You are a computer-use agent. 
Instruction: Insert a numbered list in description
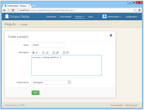[47, 53]
